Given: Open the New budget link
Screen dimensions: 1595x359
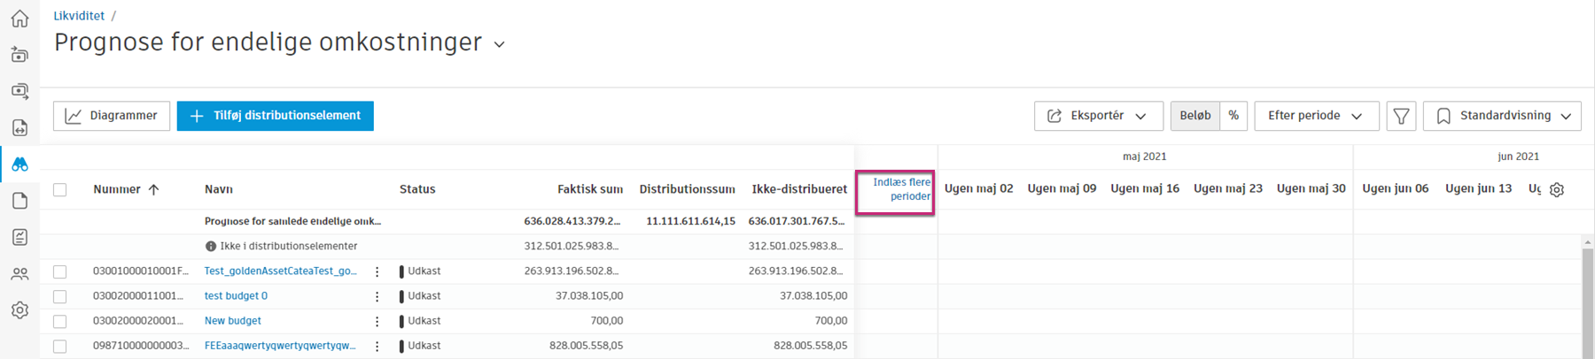Looking at the screenshot, I should pos(233,321).
